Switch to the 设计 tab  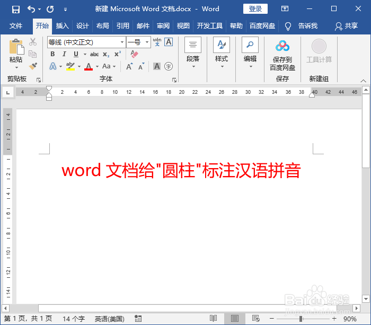pyautogui.click(x=82, y=25)
